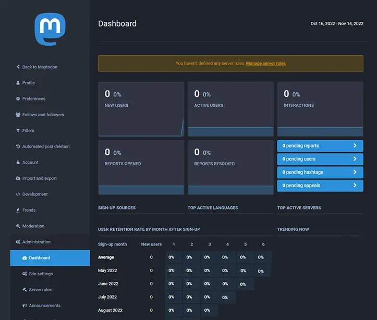Click the arrow on 0 pending reports
The image size is (377, 320).
click(355, 145)
